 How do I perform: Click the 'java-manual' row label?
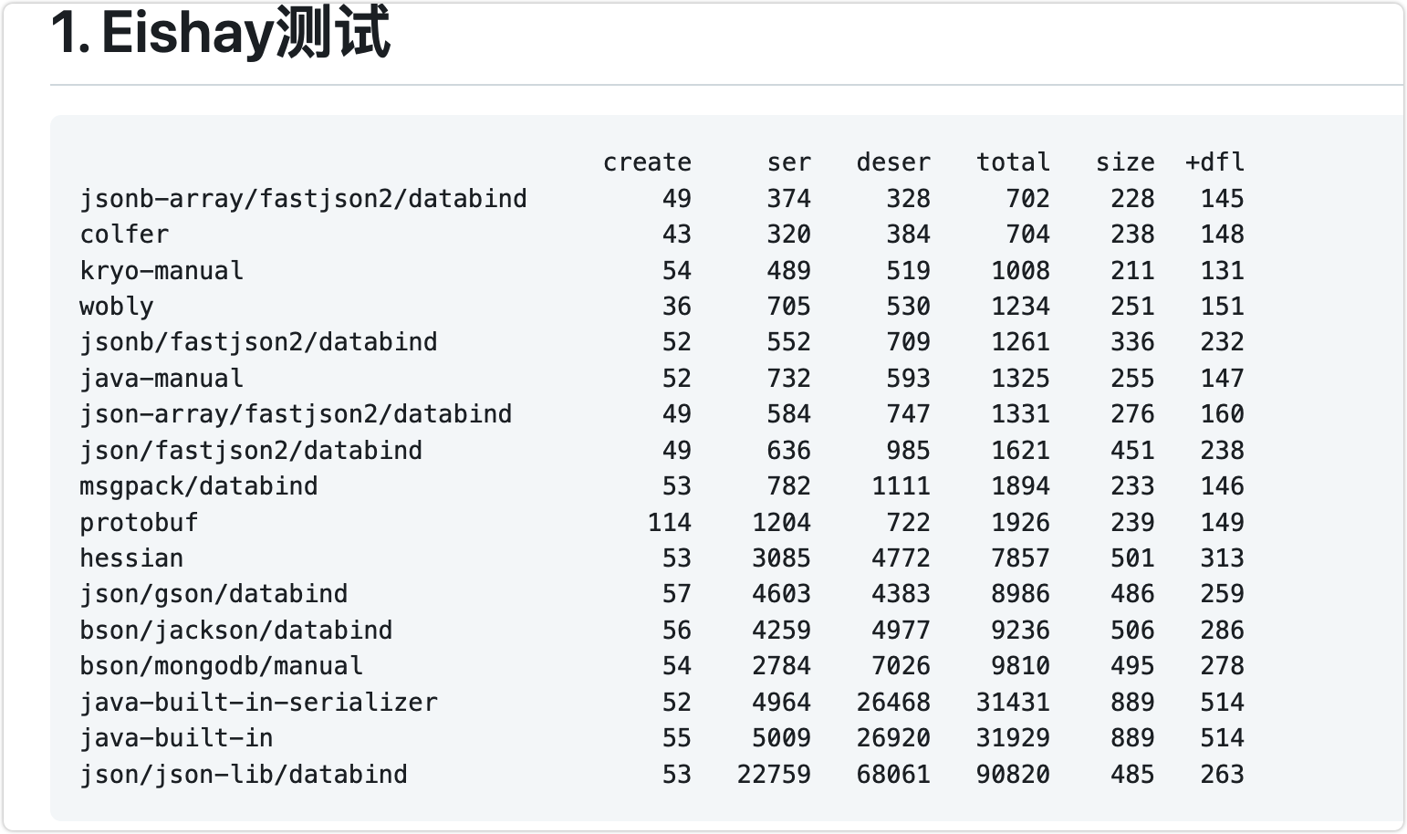[162, 379]
